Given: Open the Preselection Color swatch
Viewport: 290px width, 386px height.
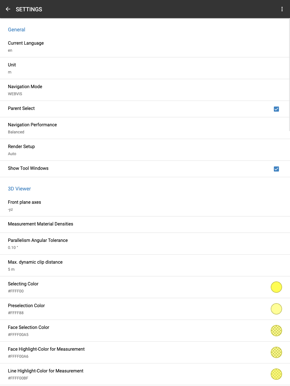Looking at the screenshot, I should tap(276, 309).
